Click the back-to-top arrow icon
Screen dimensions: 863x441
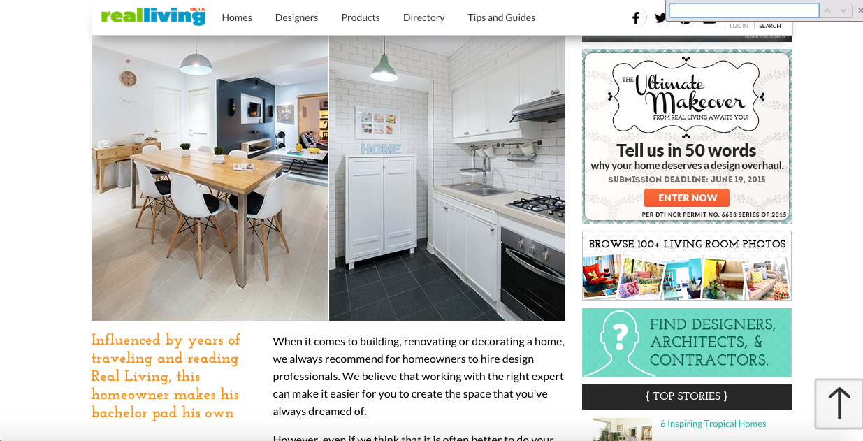839,404
